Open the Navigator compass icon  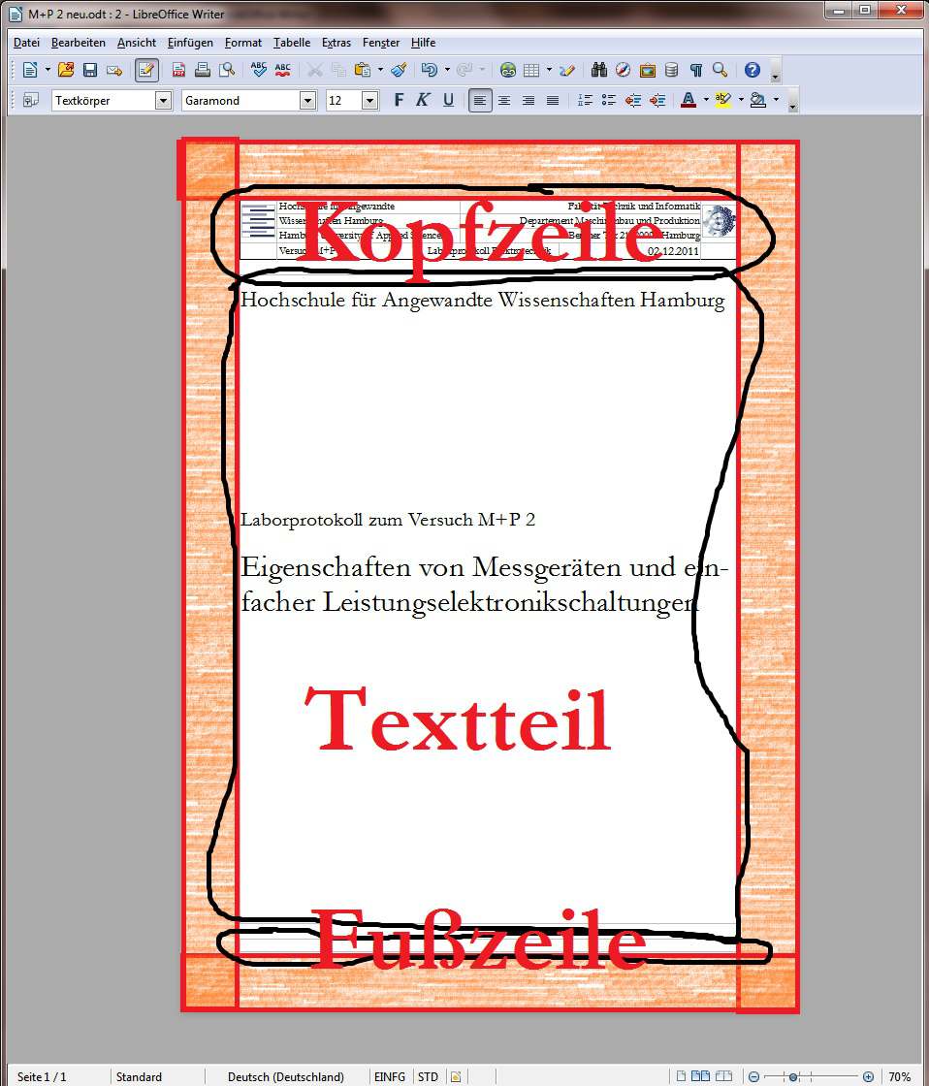[623, 70]
